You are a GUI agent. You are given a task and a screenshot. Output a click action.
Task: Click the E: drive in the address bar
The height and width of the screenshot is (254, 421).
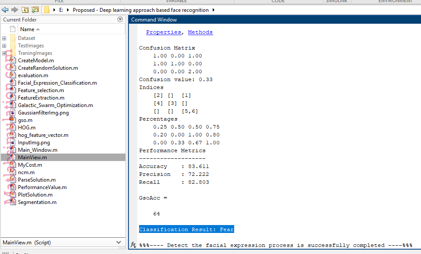[61, 10]
